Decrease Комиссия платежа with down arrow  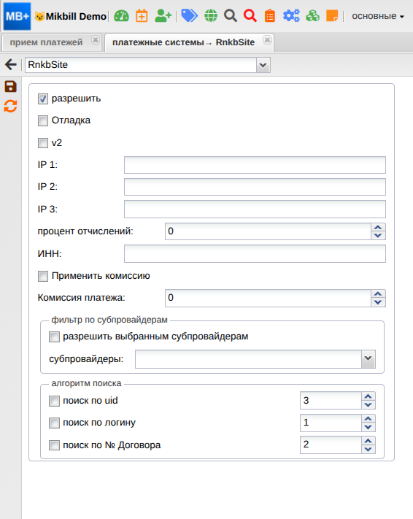378,302
